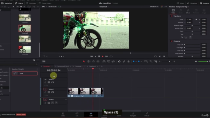The width and height of the screenshot is (210, 118).
Task: Lock the Video 2 track
Action: click(x=45, y=82)
